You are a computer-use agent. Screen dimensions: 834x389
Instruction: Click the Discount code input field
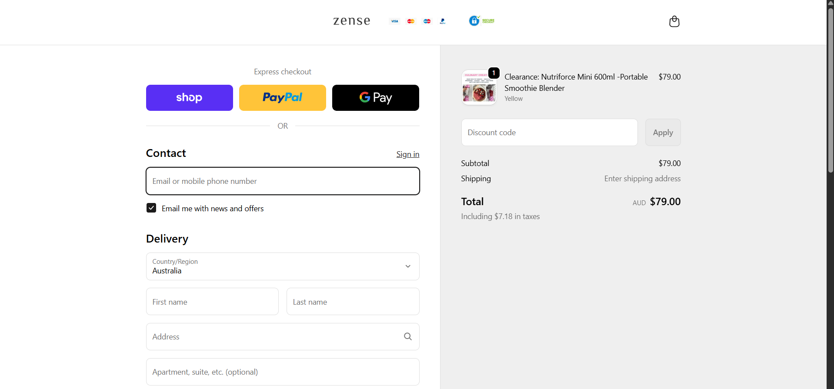550,133
